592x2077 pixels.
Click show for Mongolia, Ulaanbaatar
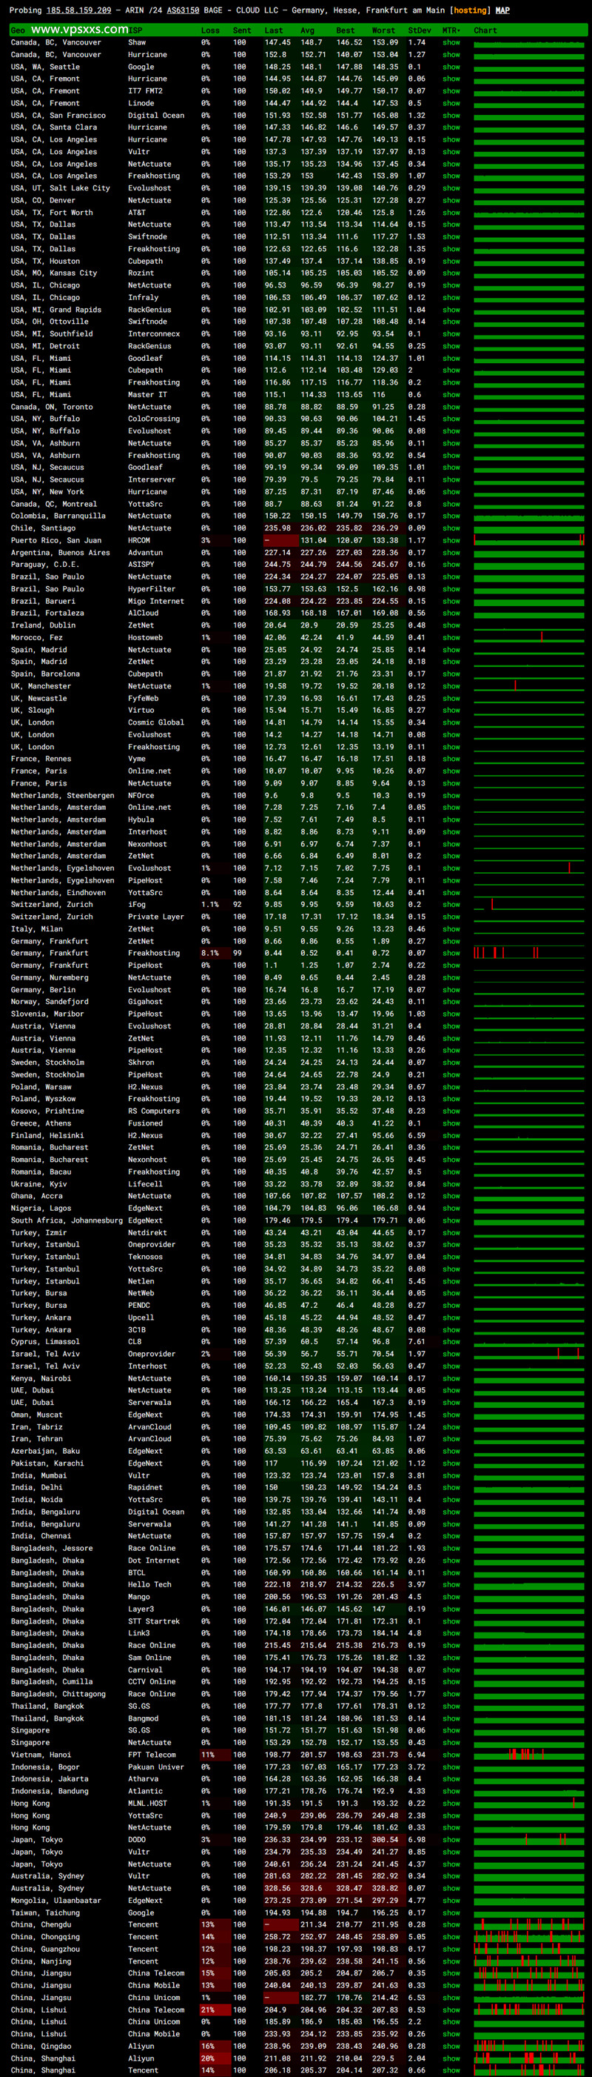451,1901
